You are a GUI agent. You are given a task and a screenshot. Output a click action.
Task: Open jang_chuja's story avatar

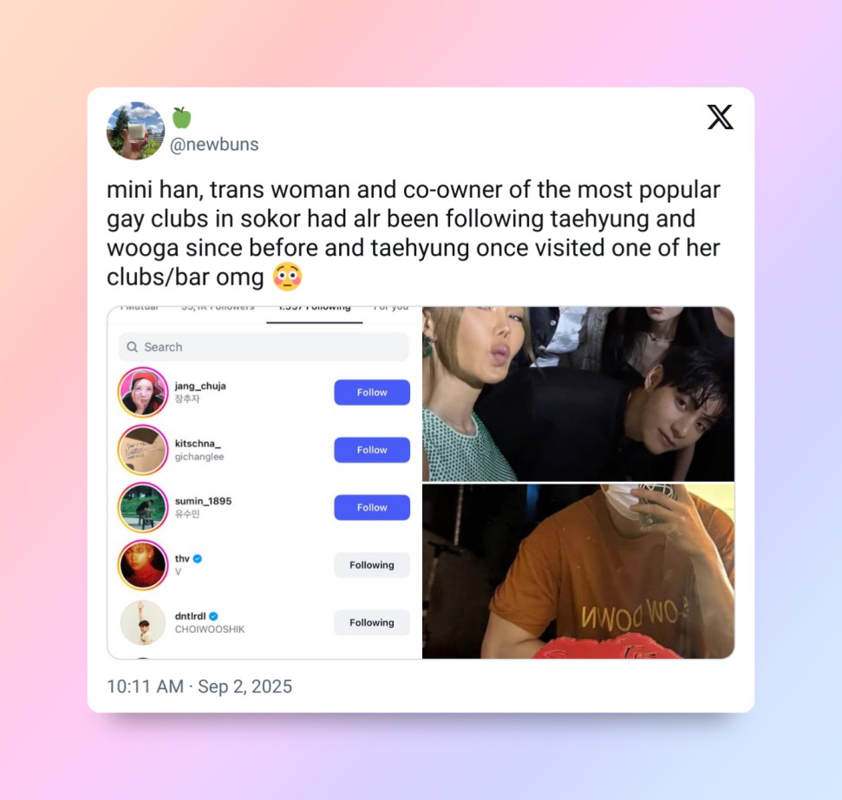click(x=143, y=393)
